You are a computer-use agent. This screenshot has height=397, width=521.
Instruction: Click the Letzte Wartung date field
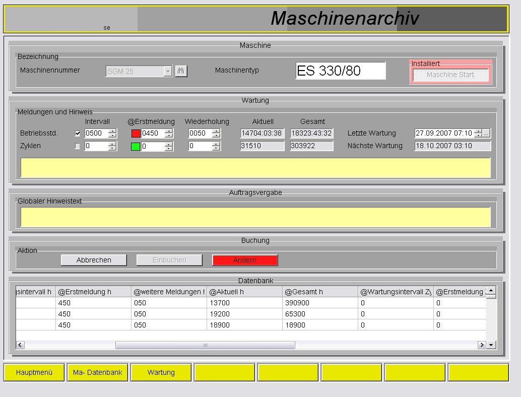[444, 133]
